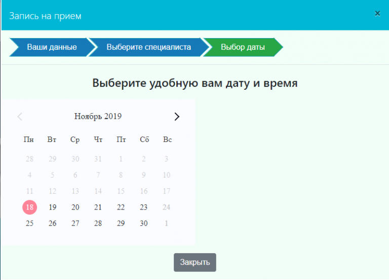Click greyed date 5 in calendar
This screenshot has height=280, width=389.
(x=52, y=175)
